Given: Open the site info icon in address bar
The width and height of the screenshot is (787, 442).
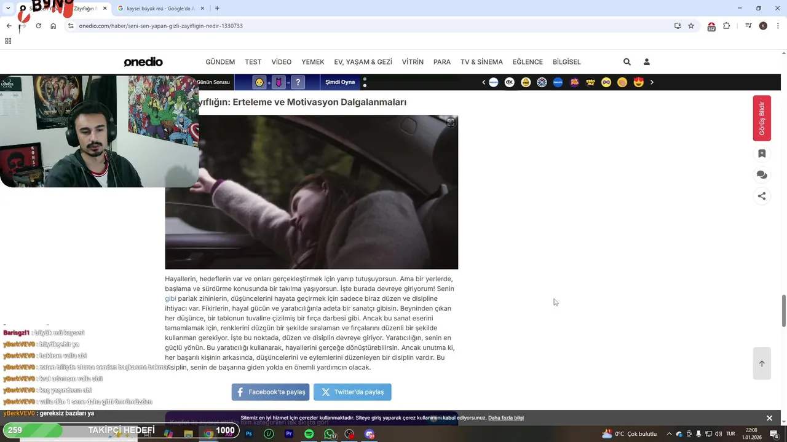Looking at the screenshot, I should [71, 26].
